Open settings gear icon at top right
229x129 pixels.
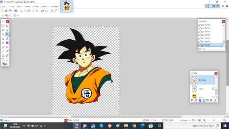[x=223, y=6]
